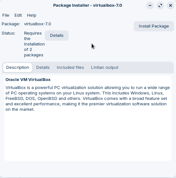Open the Included files tab

coord(70,68)
